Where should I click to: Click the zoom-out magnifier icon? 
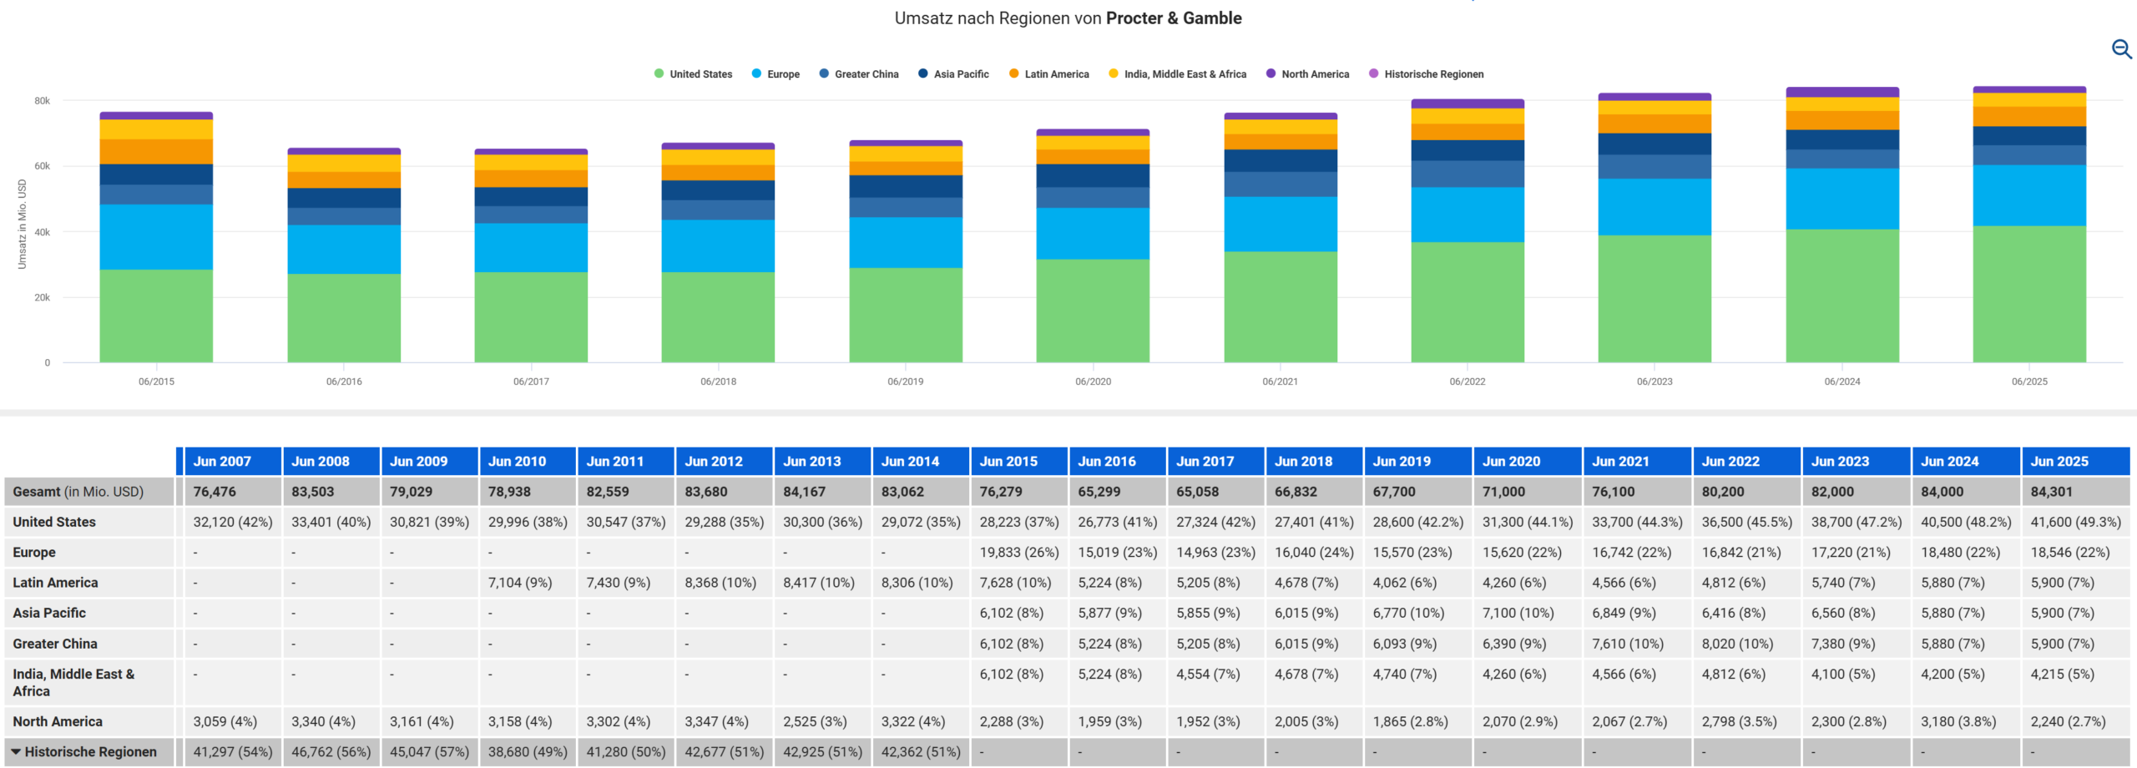[2121, 49]
